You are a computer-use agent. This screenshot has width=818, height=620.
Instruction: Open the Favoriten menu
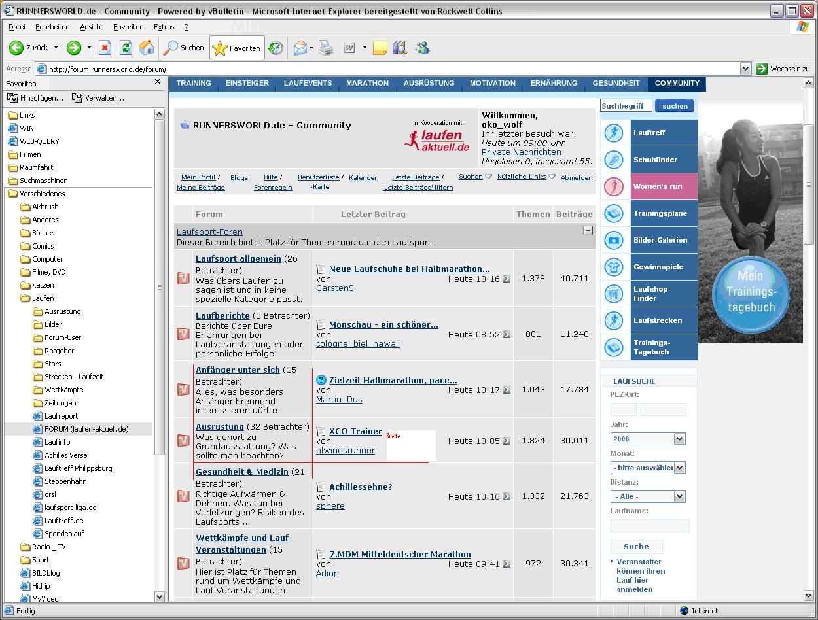point(128,27)
